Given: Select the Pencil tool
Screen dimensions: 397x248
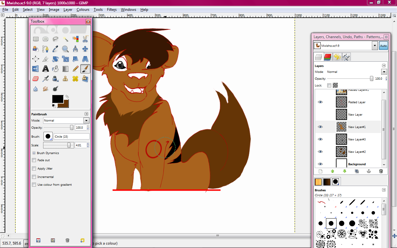Looking at the screenshot, I should click(75, 69).
